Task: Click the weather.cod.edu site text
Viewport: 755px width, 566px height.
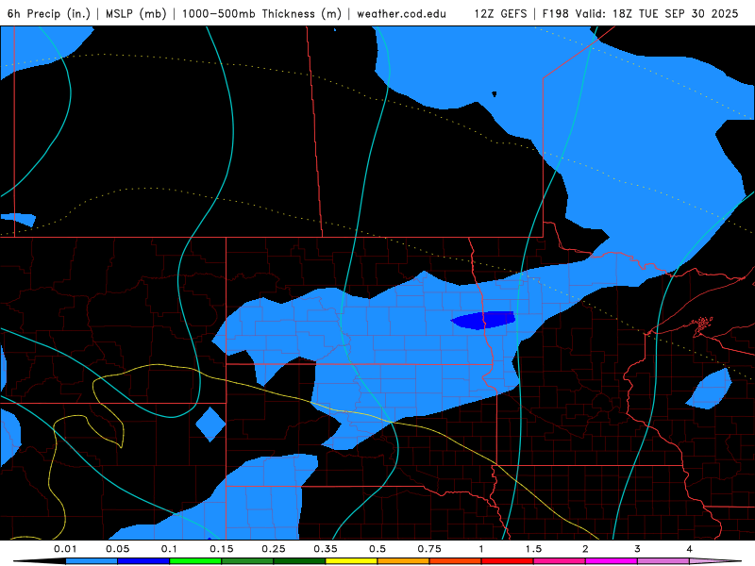Action: [x=401, y=13]
